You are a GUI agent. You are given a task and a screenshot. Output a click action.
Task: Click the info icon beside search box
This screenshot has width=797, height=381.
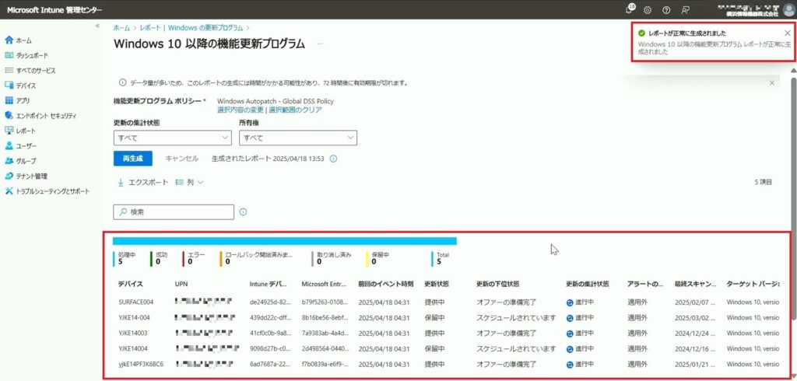[243, 211]
